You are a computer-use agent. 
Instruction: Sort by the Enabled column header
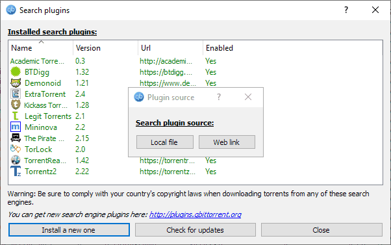(x=220, y=48)
